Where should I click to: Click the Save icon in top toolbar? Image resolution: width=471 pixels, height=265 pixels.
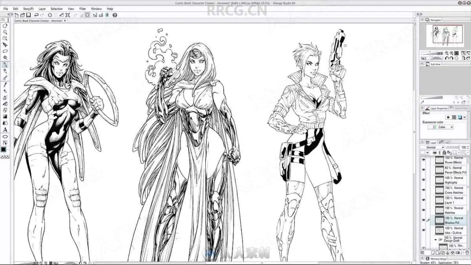(29, 15)
